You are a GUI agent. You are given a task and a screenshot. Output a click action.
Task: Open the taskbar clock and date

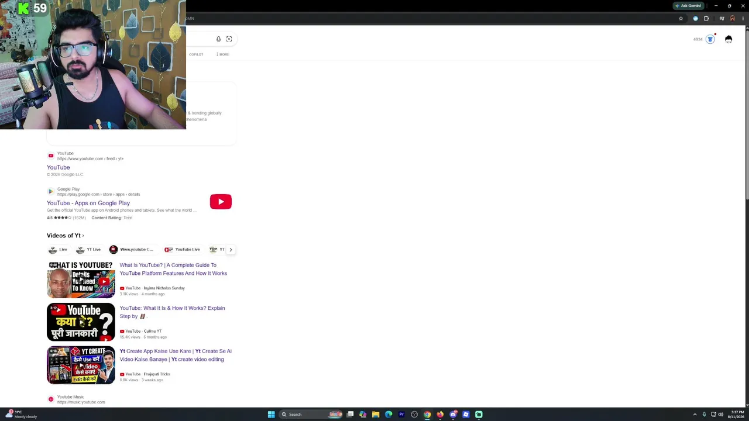(x=736, y=415)
